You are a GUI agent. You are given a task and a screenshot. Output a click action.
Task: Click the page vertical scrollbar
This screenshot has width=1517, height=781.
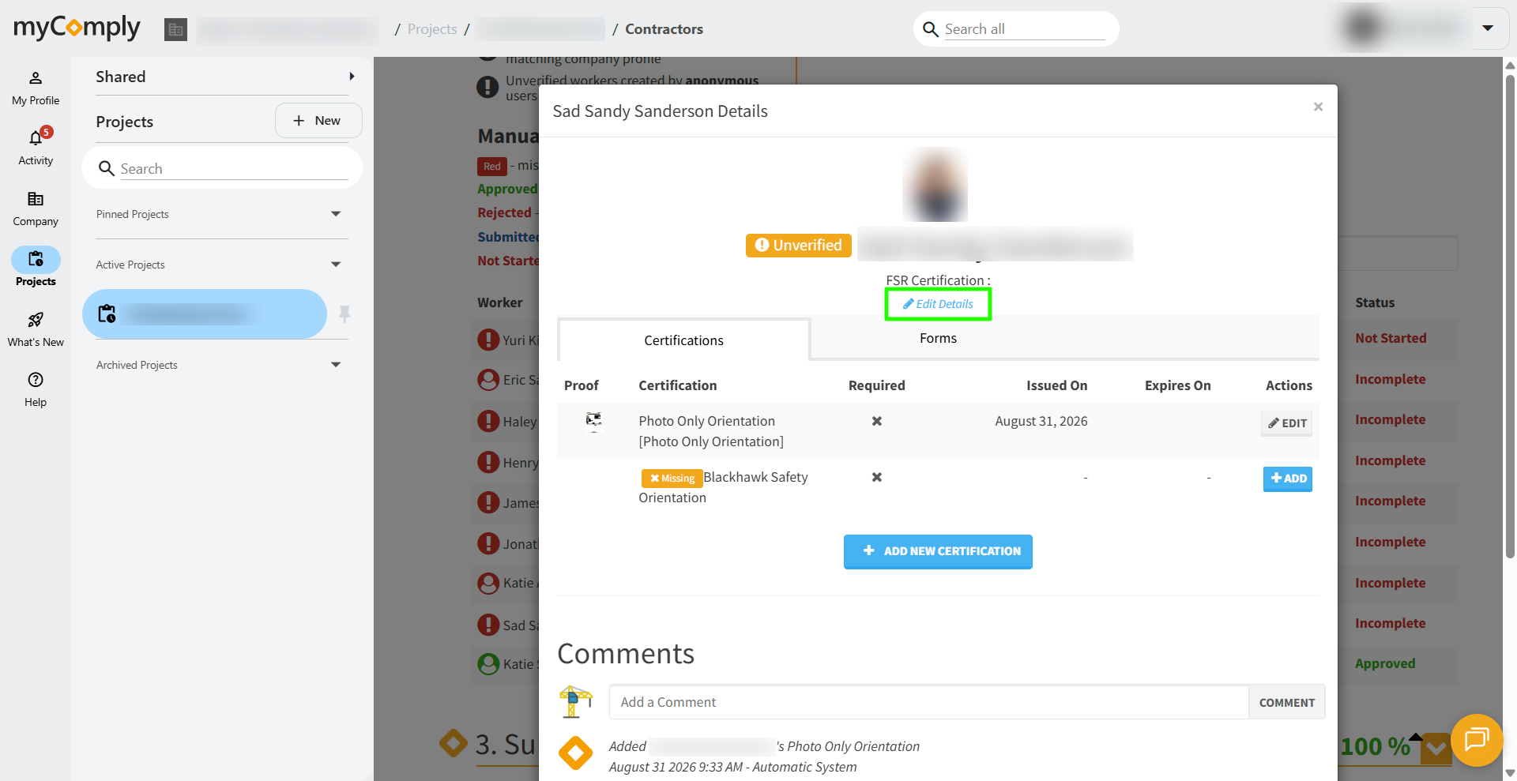tap(1510, 316)
